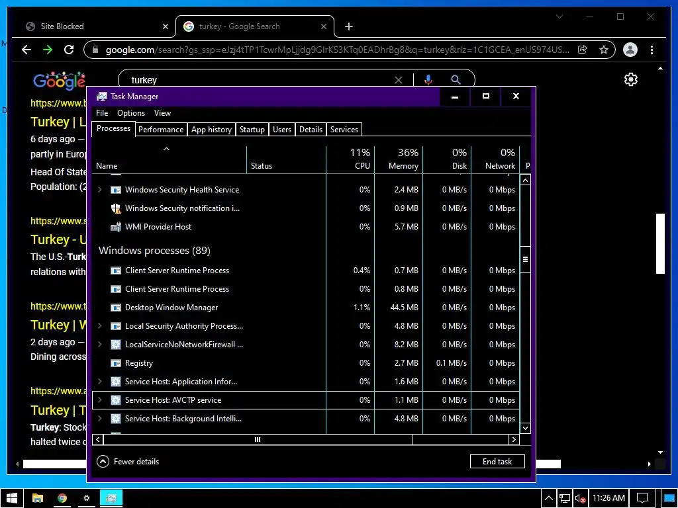Screen dimensions: 678x508
Task: Click the Chrome taskbar icon
Action: point(62,498)
